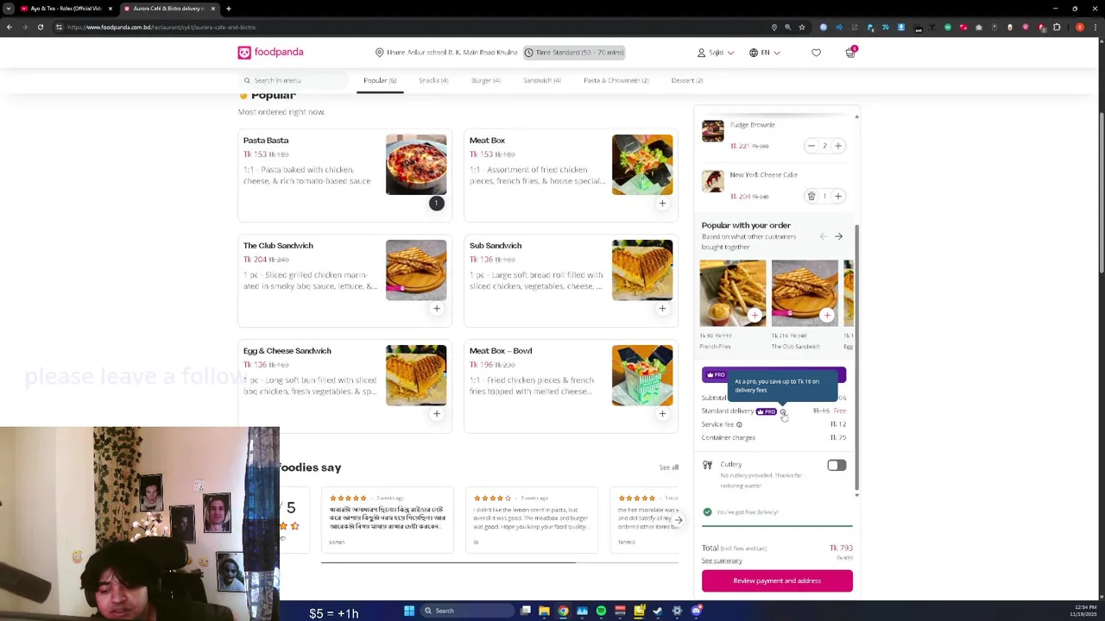Show next popular-with-order items
This screenshot has height=621, width=1105.
click(x=838, y=236)
